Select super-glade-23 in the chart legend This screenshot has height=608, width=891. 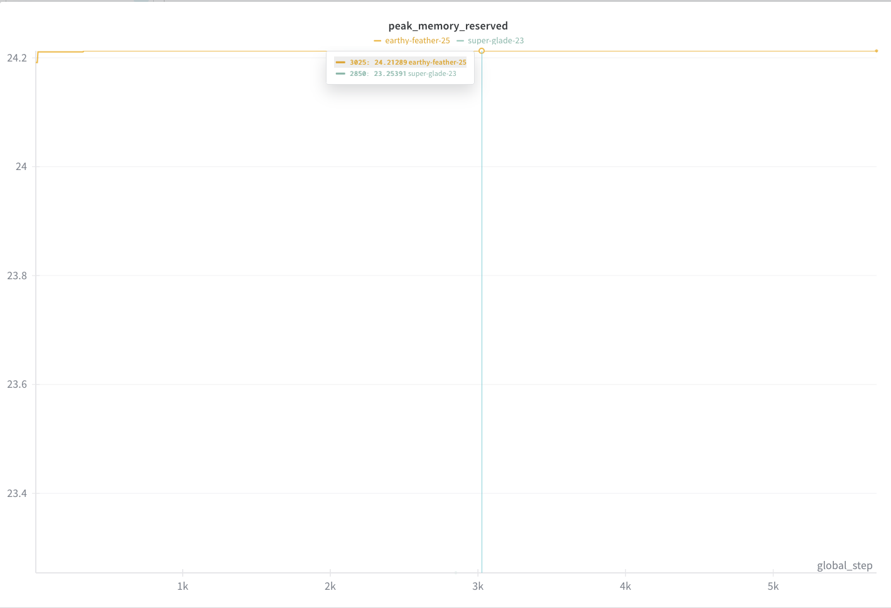495,41
